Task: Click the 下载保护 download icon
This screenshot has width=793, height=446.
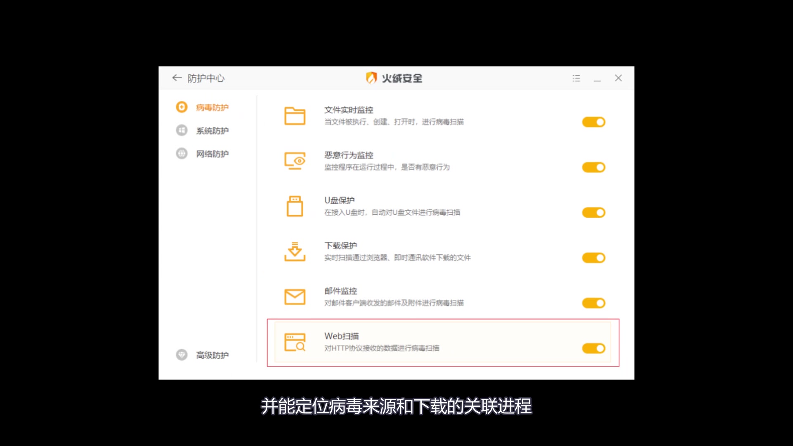Action: (x=295, y=251)
